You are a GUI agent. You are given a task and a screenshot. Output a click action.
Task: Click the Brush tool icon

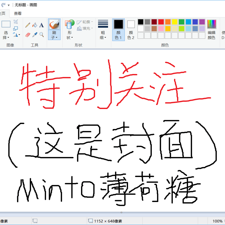(x=54, y=24)
